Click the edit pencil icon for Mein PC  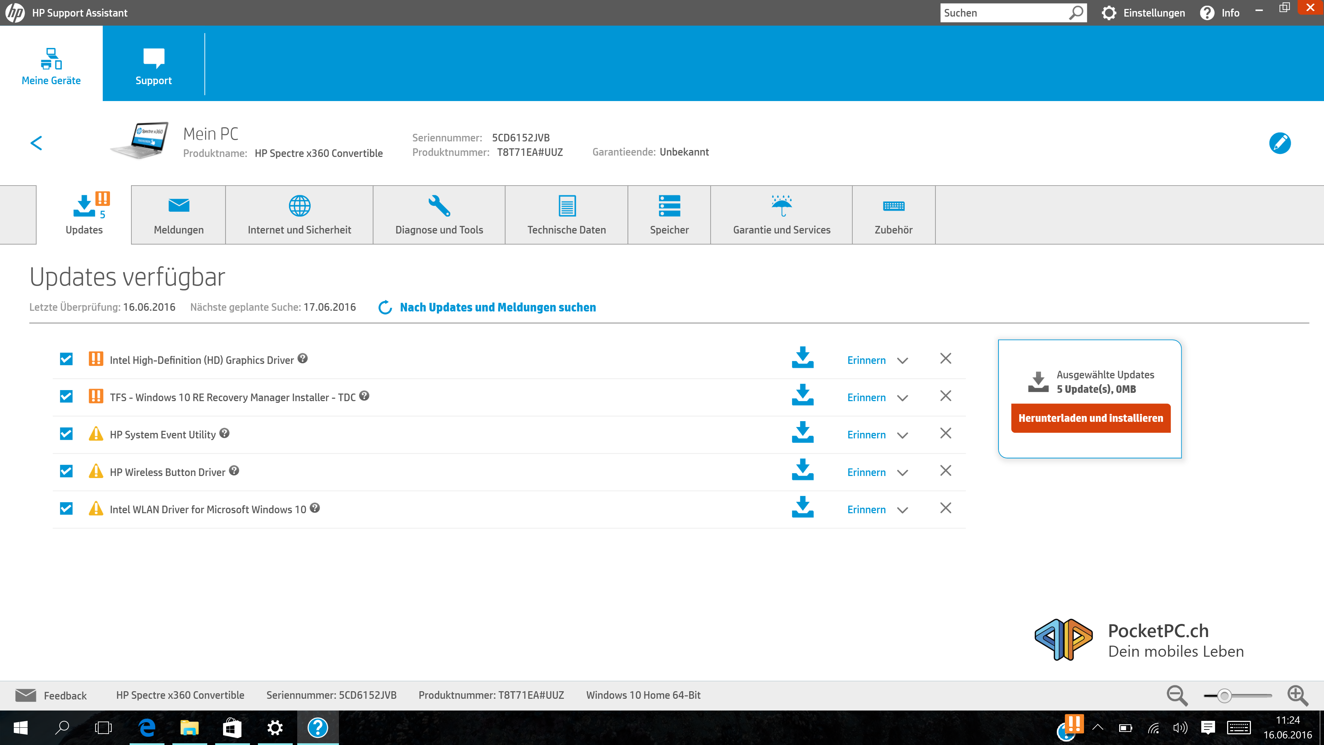[1279, 143]
